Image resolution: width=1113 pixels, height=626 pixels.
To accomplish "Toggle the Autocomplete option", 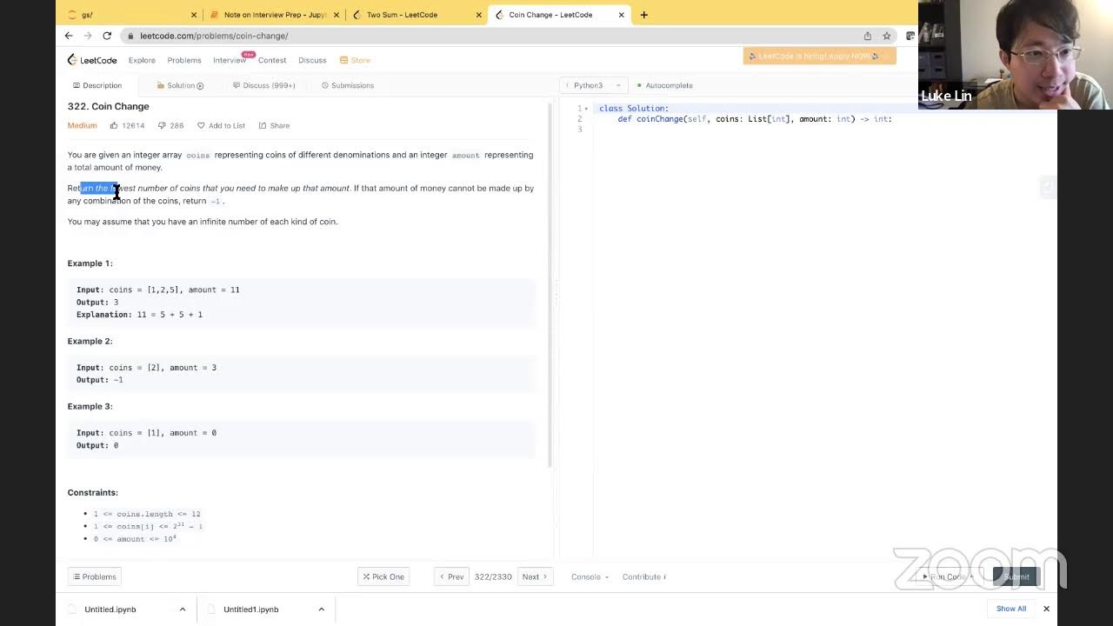I will click(665, 85).
